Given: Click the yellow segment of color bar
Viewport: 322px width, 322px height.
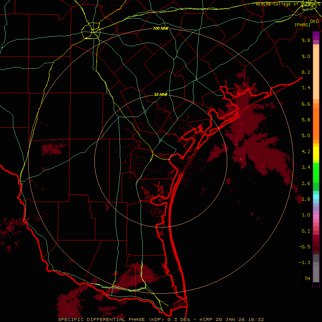Looking at the screenshot, I should [316, 153].
